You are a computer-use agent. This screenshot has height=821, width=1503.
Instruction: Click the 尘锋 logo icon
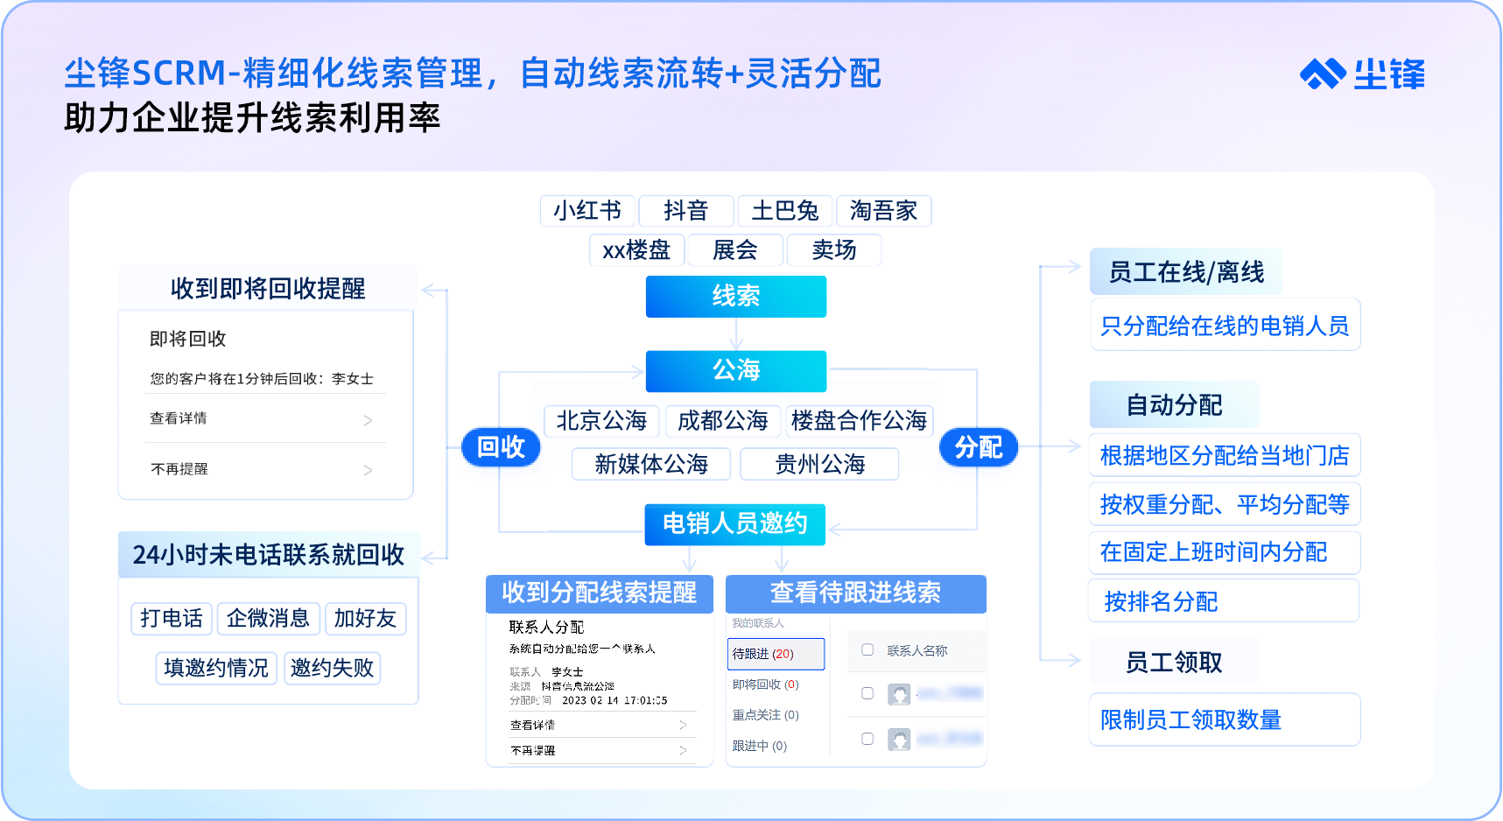point(1323,74)
